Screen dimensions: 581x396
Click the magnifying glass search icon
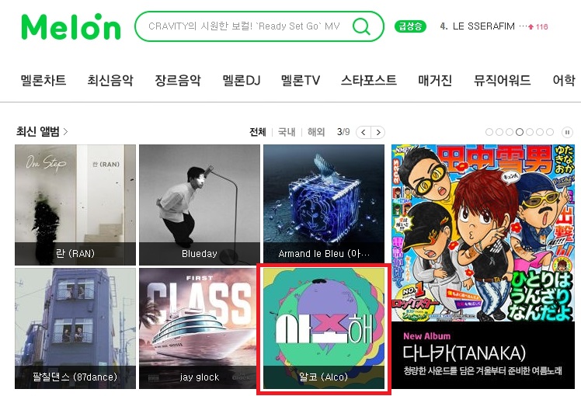361,26
